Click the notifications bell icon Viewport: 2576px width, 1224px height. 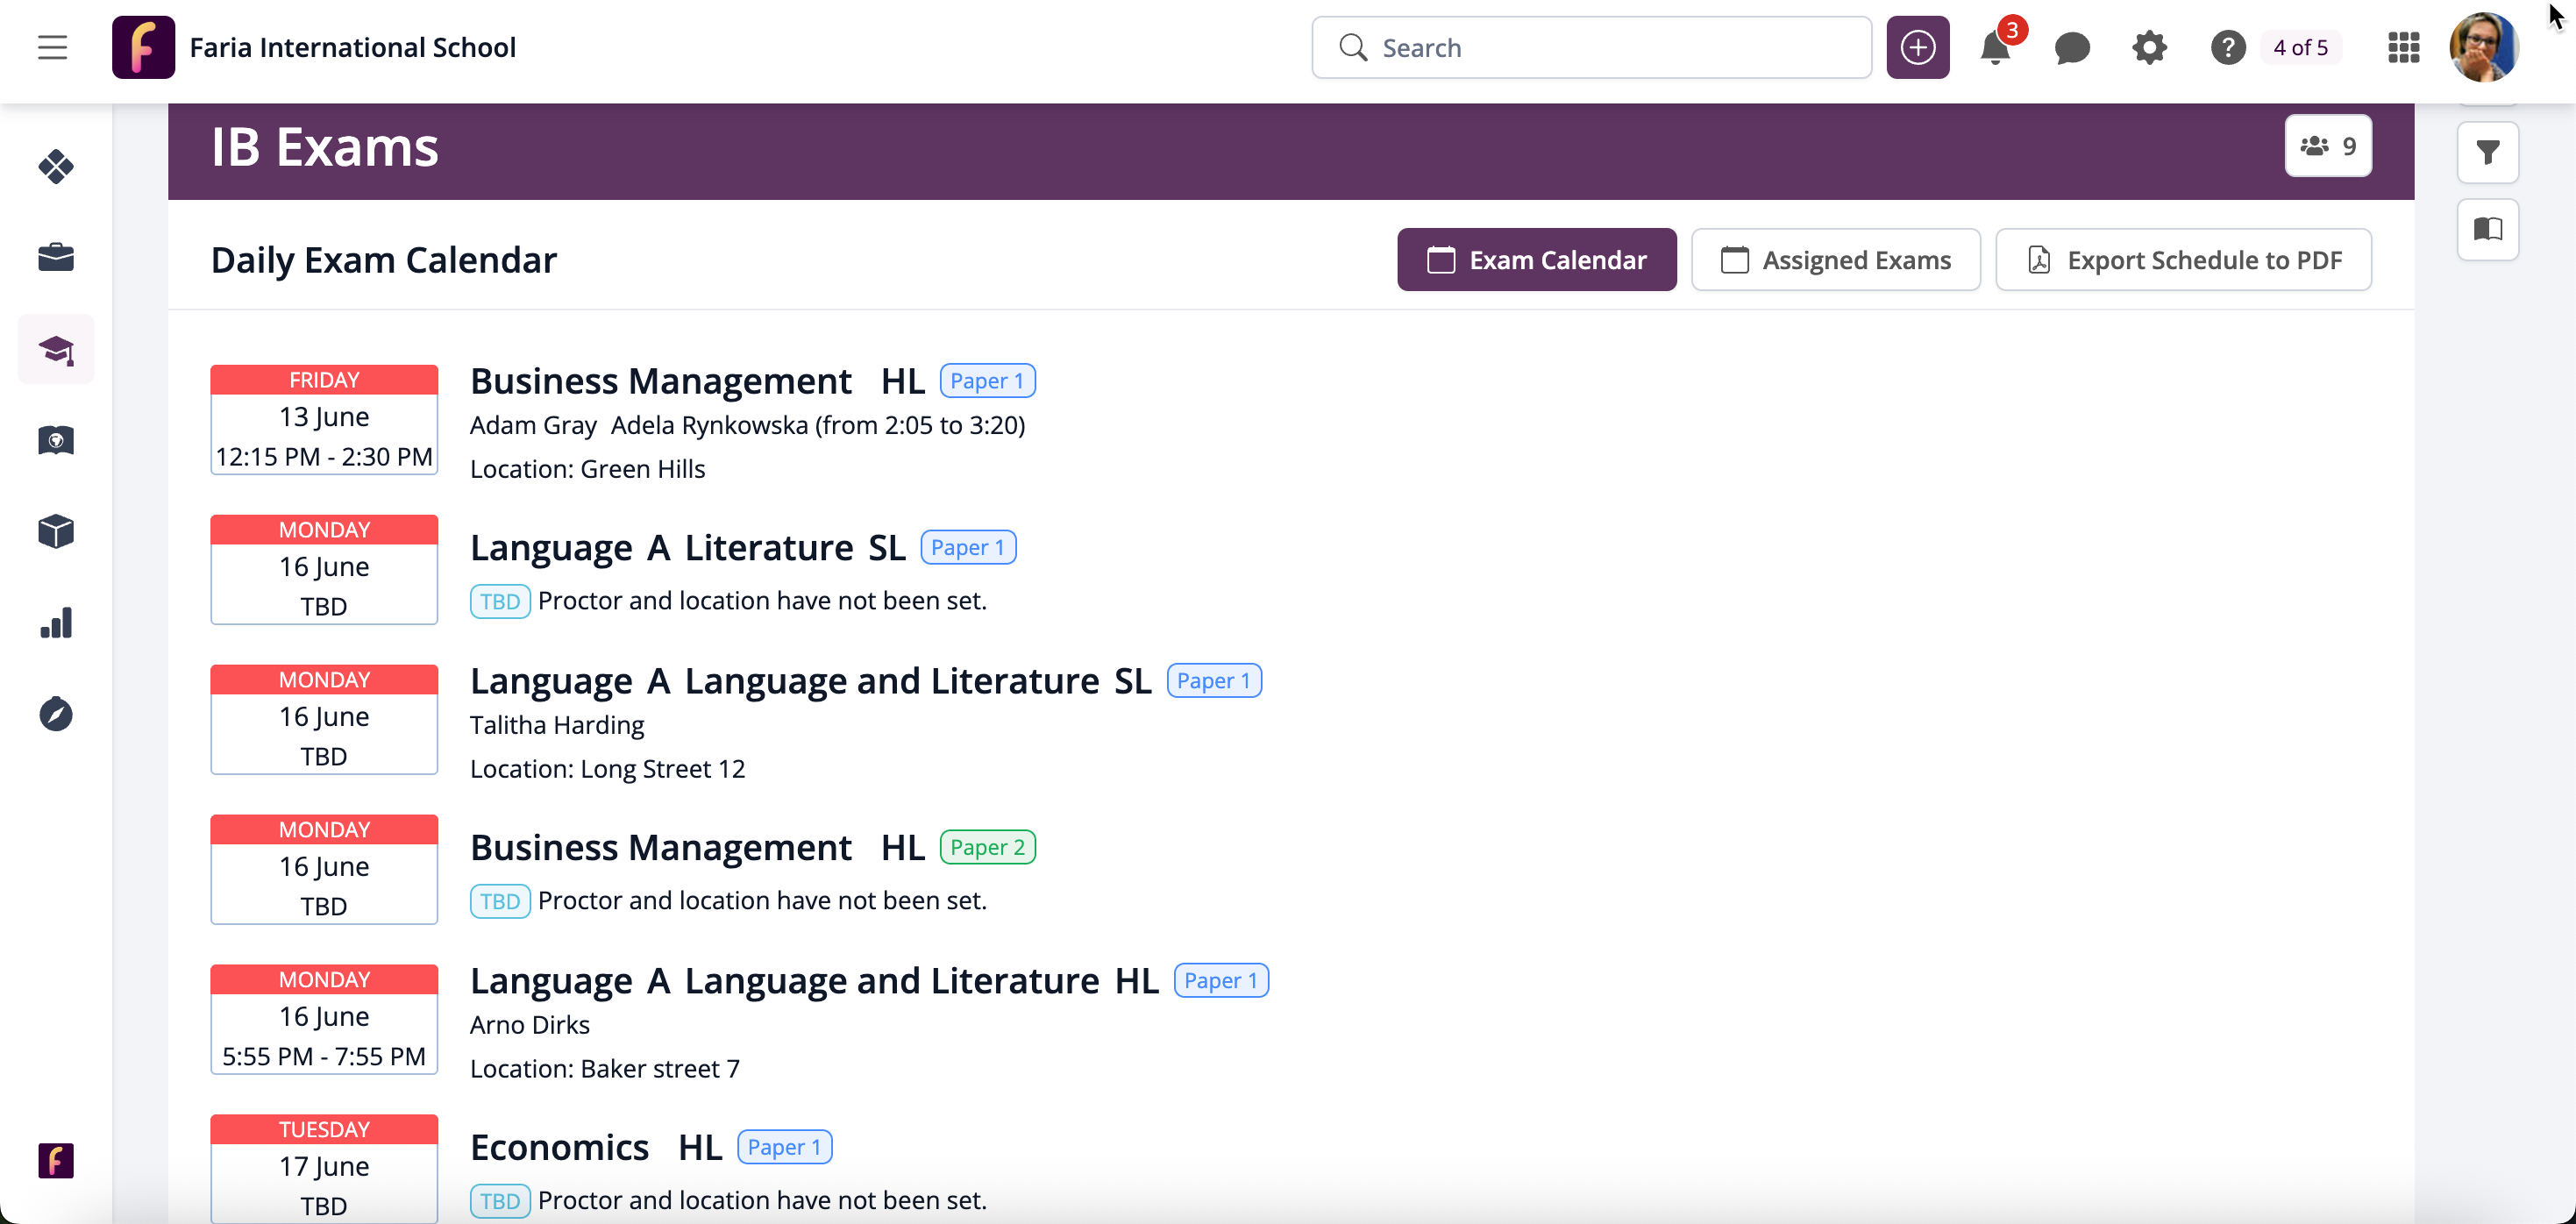(1994, 48)
